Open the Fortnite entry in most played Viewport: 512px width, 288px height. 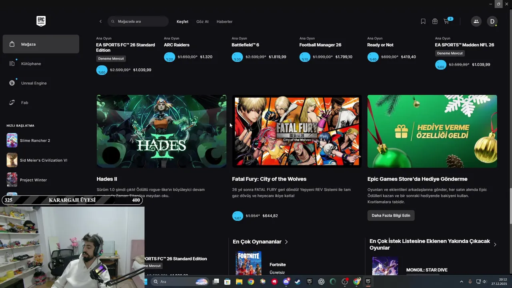click(x=278, y=264)
